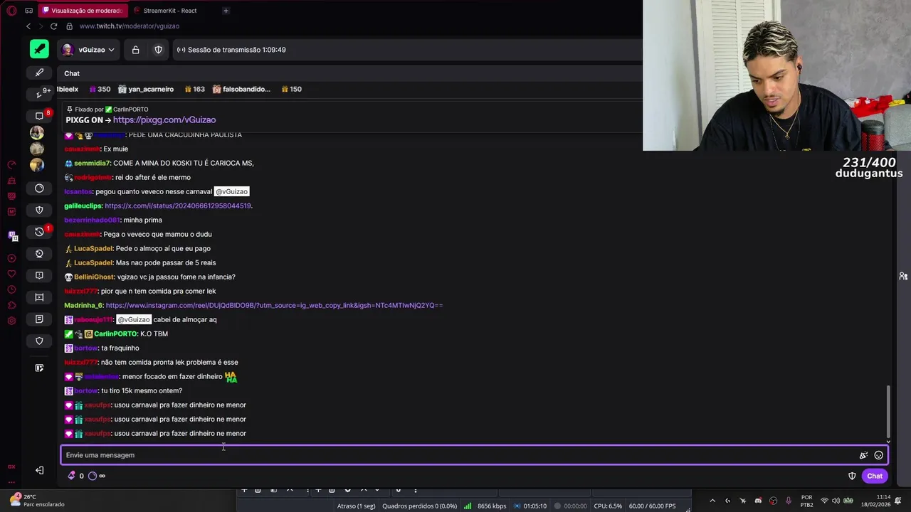Open Opera sidebar settings gear icon

pyautogui.click(x=11, y=321)
